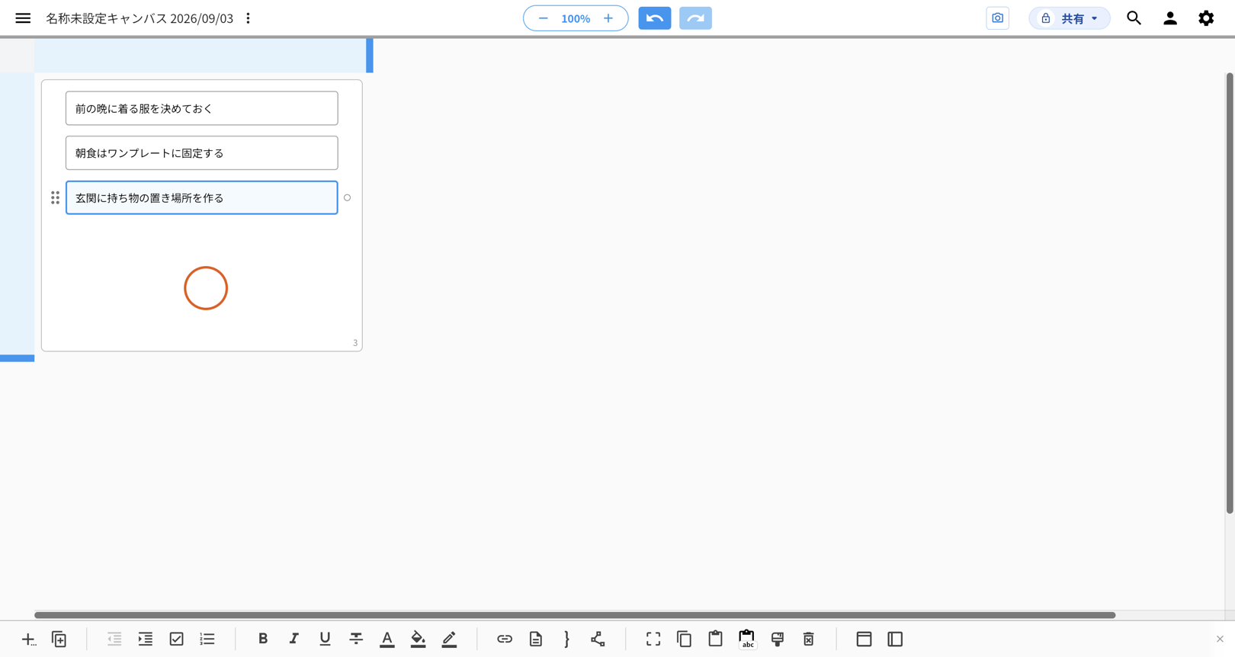1235x657 pixels.
Task: Click the share-nodes connection icon
Action: pos(598,639)
